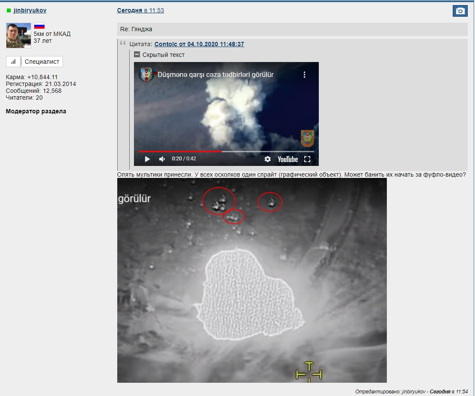Click the camera icon button at top right
This screenshot has height=396, width=475.
460,11
